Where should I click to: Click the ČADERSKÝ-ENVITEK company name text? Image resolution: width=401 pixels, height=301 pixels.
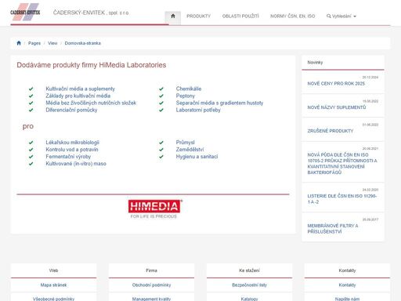[91, 13]
